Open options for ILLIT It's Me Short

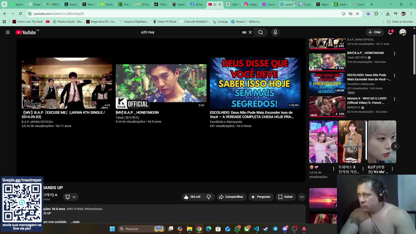tap(392, 169)
